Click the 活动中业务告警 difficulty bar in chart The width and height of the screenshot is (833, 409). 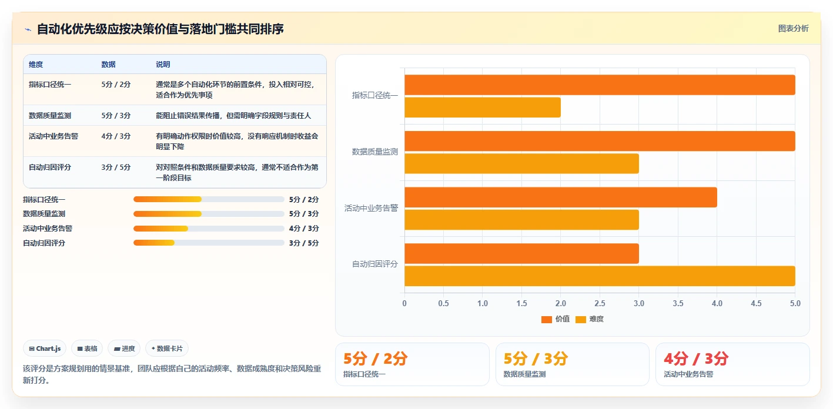coord(521,220)
